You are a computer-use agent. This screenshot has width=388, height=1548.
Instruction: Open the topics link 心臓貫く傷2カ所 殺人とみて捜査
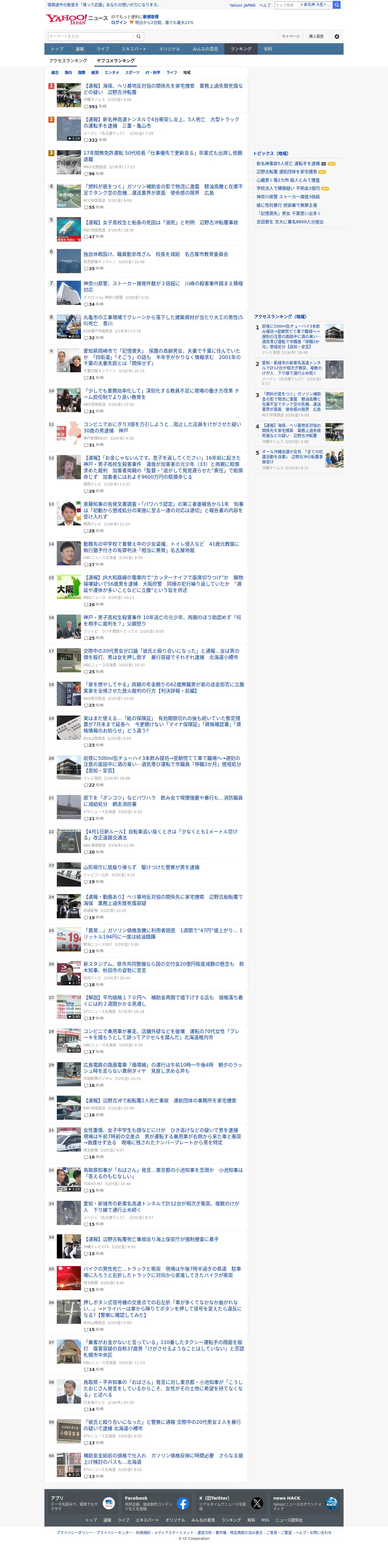pos(288,180)
